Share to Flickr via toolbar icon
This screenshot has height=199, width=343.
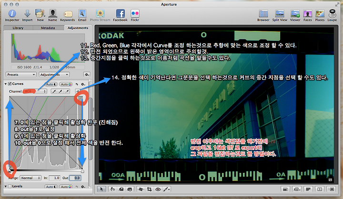pyautogui.click(x=135, y=16)
